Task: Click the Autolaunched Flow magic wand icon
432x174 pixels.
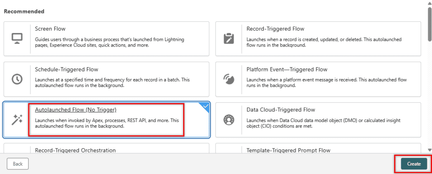Action: (17, 120)
